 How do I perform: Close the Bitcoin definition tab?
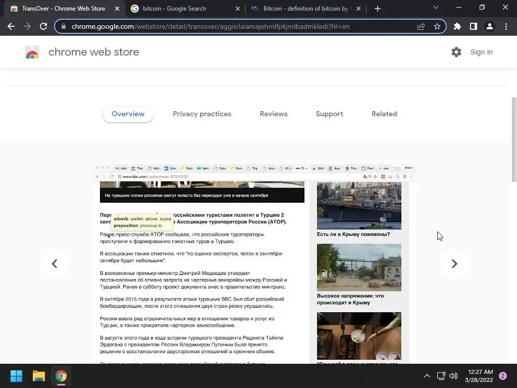[x=358, y=9]
